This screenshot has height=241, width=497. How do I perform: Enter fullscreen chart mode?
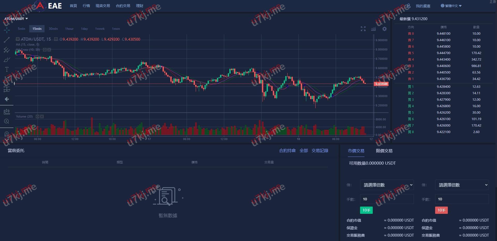363,29
